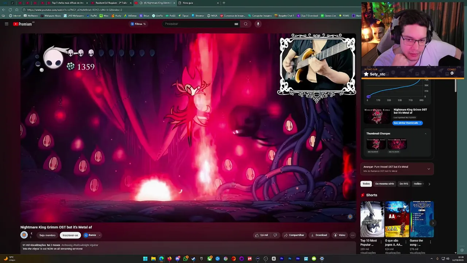The height and width of the screenshot is (263, 467).
Task: Open Guess the song short
Action: 421,219
